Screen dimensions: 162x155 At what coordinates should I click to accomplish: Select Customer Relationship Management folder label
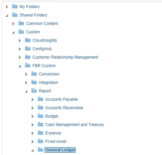coord(65,57)
